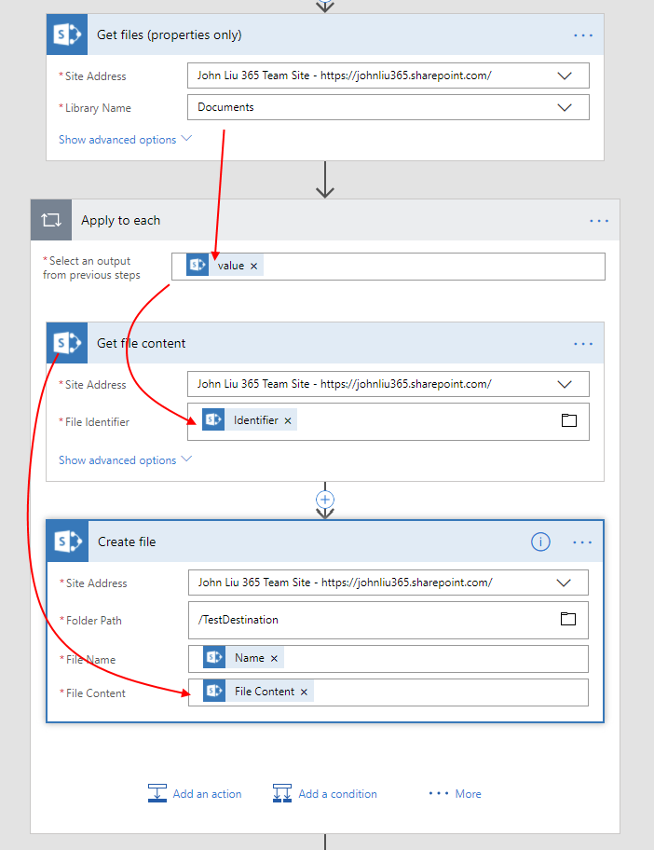Expand the Library Name Documents dropdown
The width and height of the screenshot is (654, 850).
[x=565, y=107]
